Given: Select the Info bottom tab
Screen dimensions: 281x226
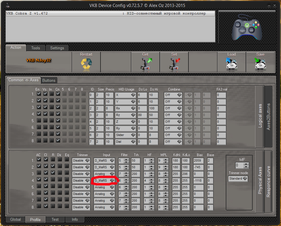Looking at the screenshot, I should 75,219.
